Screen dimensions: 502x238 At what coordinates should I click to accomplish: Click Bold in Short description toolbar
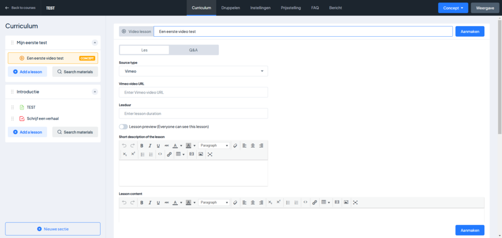(142, 145)
